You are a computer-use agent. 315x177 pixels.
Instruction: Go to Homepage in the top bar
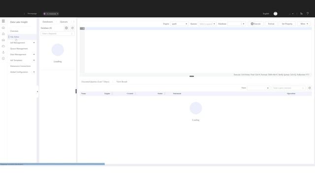coord(32,14)
